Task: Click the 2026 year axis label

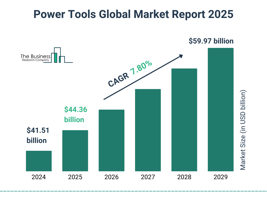Action: pyautogui.click(x=112, y=177)
